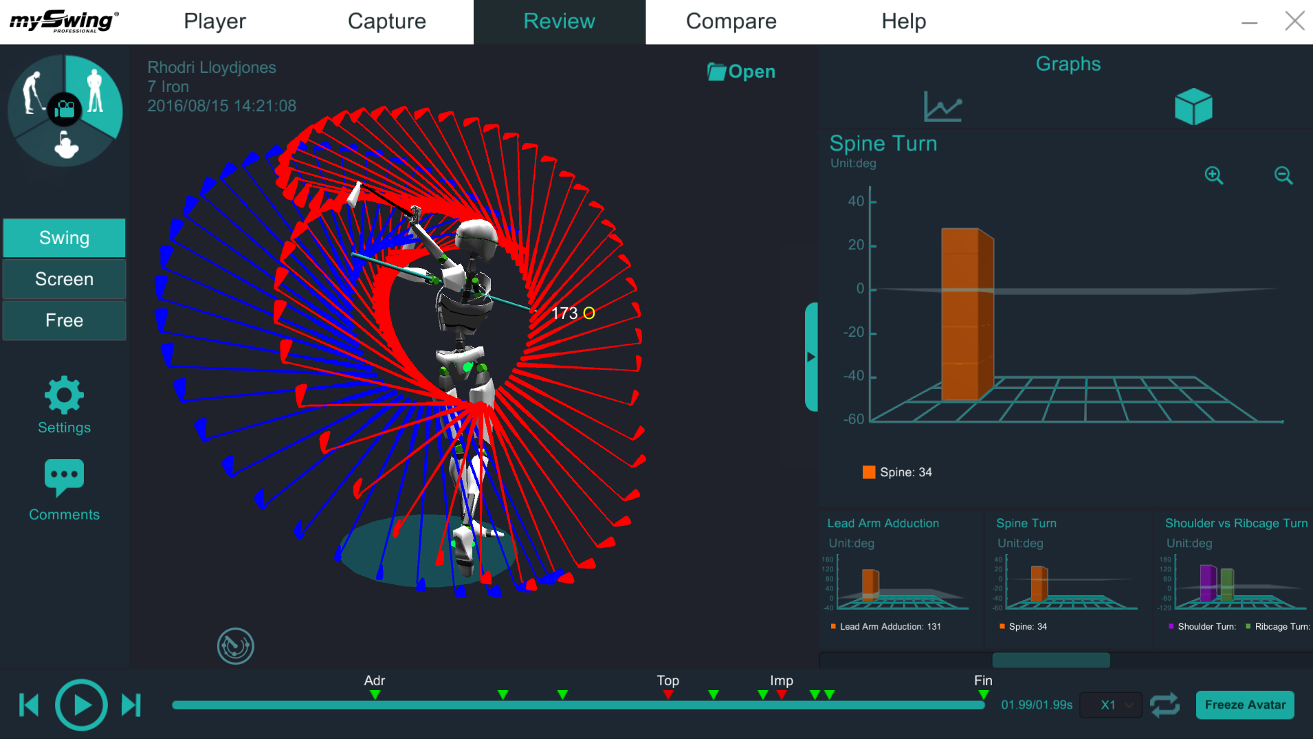Jump to the Imp timeline marker
The width and height of the screenshot is (1313, 743).
tap(782, 695)
